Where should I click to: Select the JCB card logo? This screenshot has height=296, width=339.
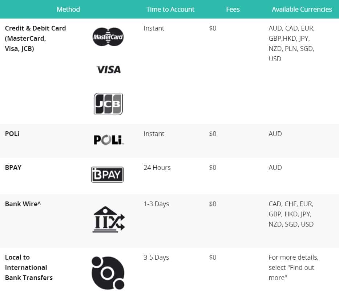point(108,104)
